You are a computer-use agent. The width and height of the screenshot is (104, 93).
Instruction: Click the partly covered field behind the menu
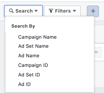[98, 52]
